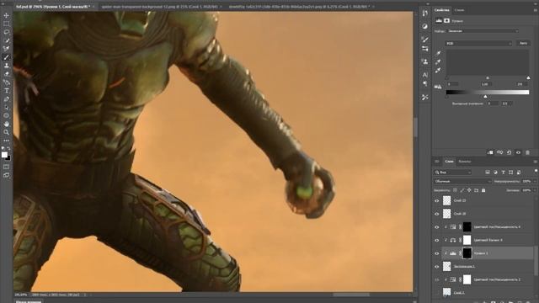
Task: Select the Gradient tool
Action: 6,82
